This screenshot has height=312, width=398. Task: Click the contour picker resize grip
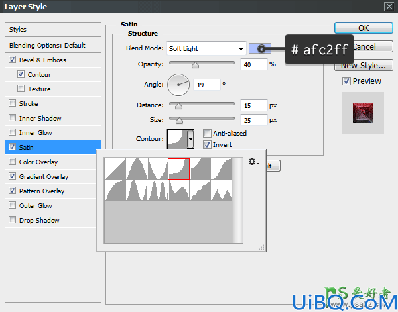(x=262, y=247)
